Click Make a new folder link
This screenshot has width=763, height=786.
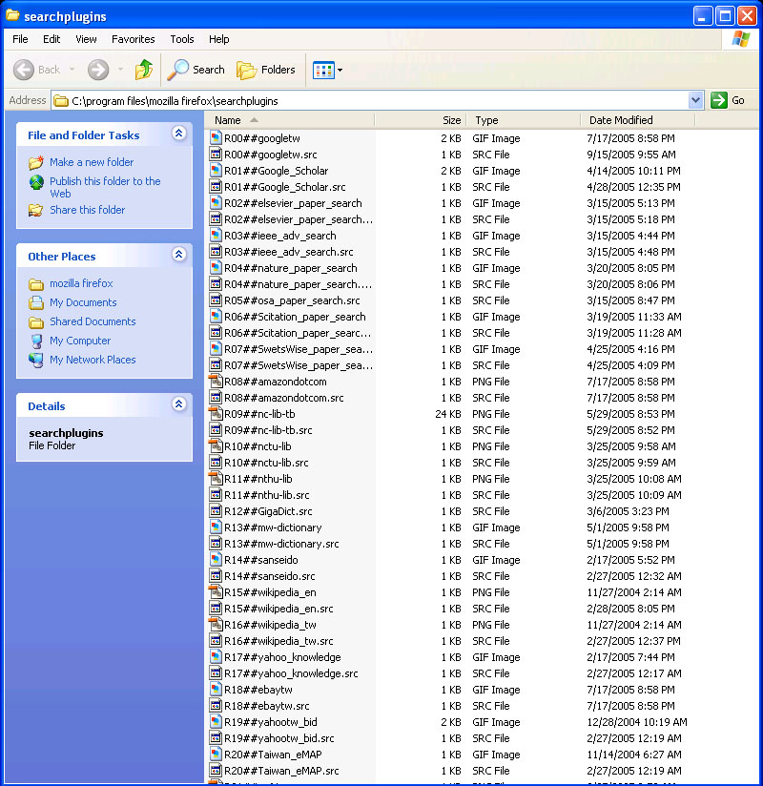(92, 162)
